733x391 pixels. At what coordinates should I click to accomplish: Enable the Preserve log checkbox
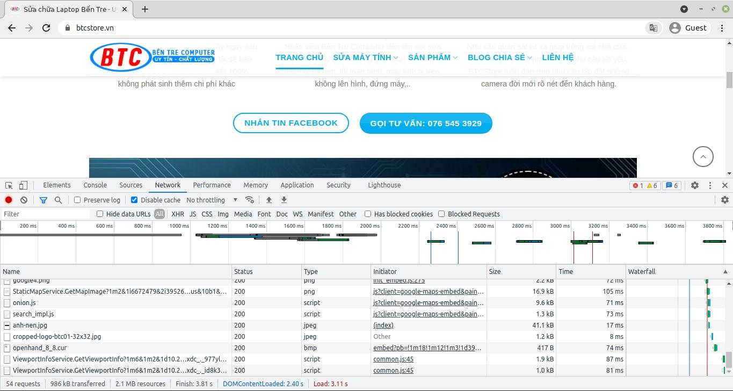coord(77,200)
